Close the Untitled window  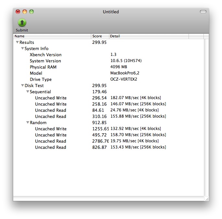click(x=18, y=12)
